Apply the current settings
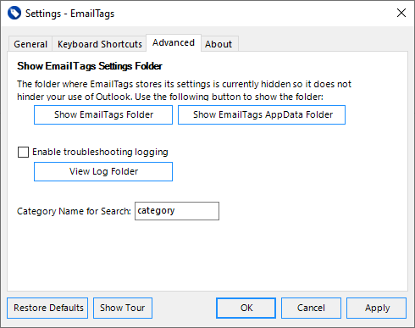Viewport: 415px width, 328px height. pos(377,308)
